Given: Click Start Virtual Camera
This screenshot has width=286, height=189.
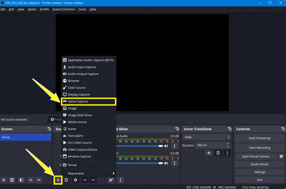Looking at the screenshot, I should coord(255,156).
